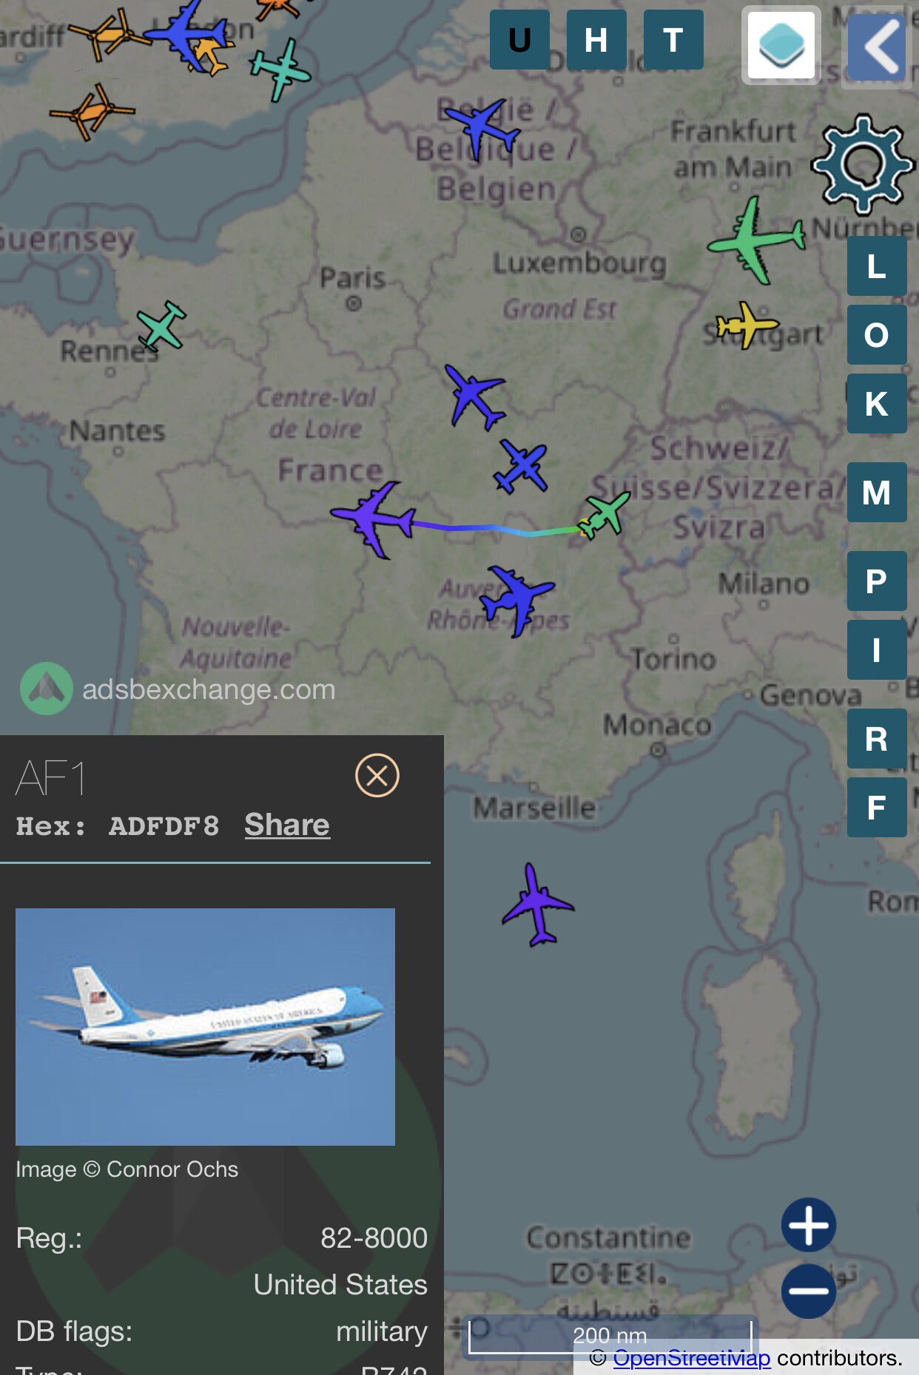Toggle the T button at the top
Image resolution: width=919 pixels, height=1375 pixels.
coord(673,40)
